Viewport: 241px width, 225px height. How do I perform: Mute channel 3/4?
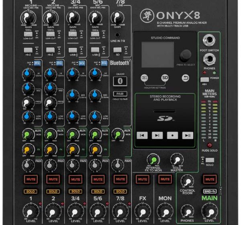pos(76,179)
